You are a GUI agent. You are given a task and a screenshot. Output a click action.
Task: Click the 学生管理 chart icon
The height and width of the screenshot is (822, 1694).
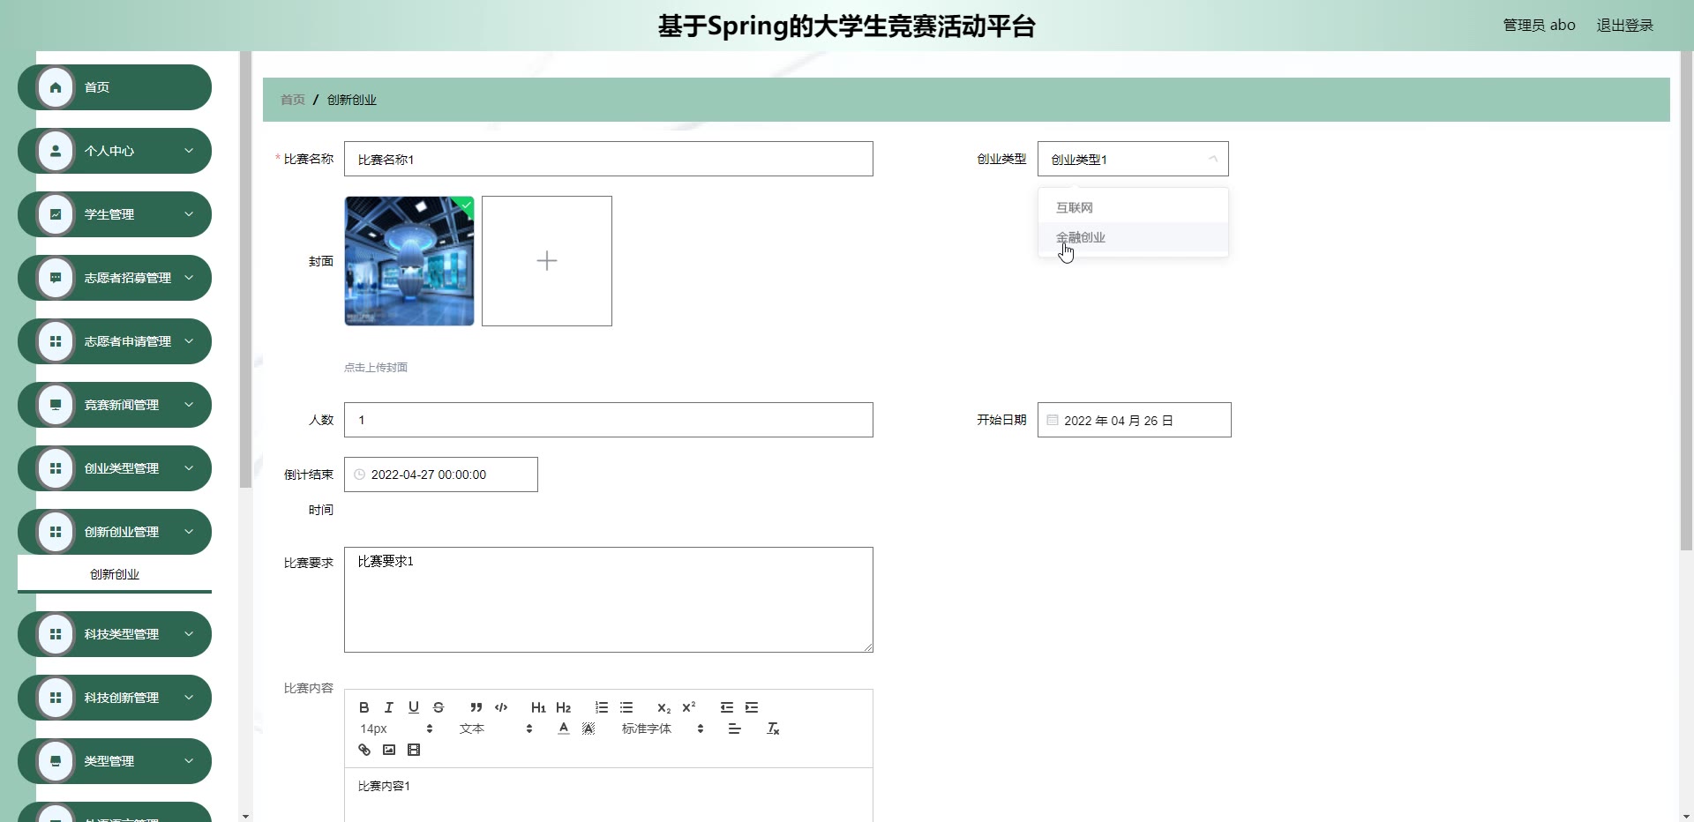(56, 214)
